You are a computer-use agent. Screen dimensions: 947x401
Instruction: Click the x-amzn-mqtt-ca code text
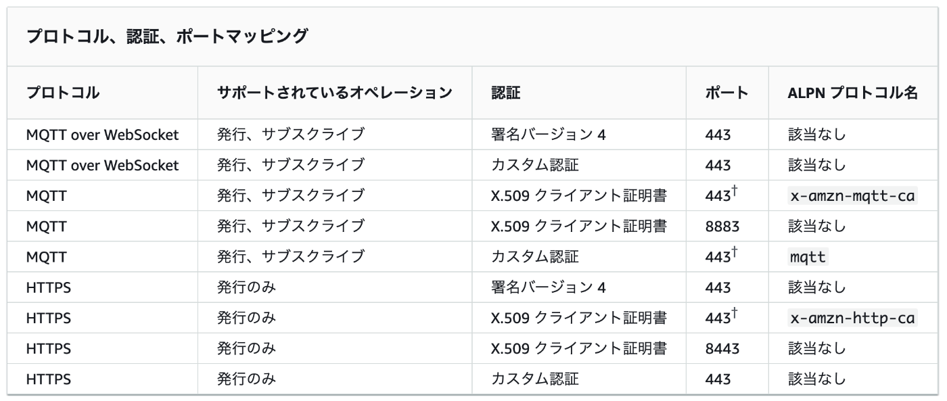click(852, 196)
